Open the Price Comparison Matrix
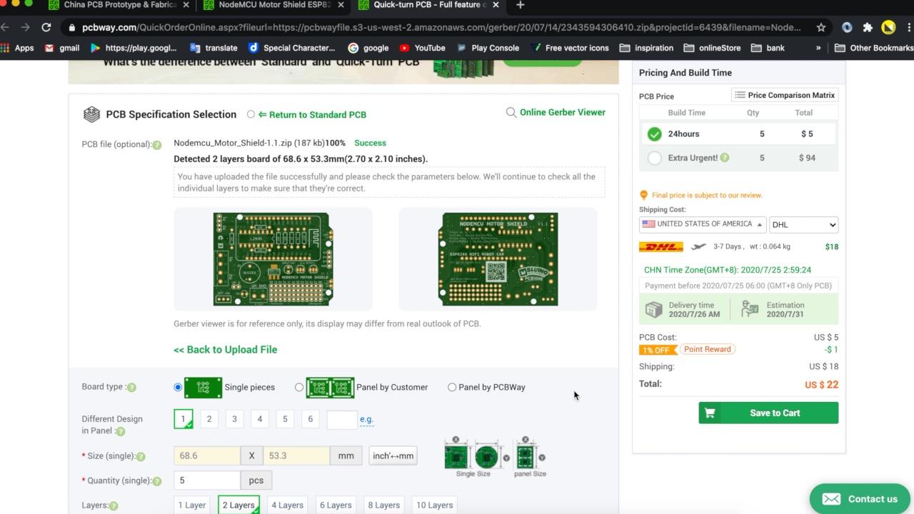 [785, 95]
